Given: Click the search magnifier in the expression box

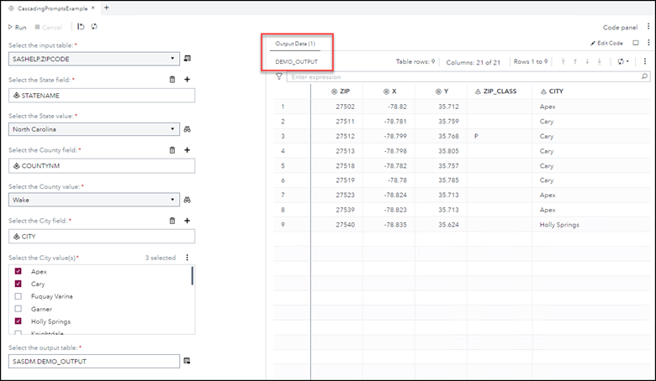Looking at the screenshot, I should pos(645,76).
